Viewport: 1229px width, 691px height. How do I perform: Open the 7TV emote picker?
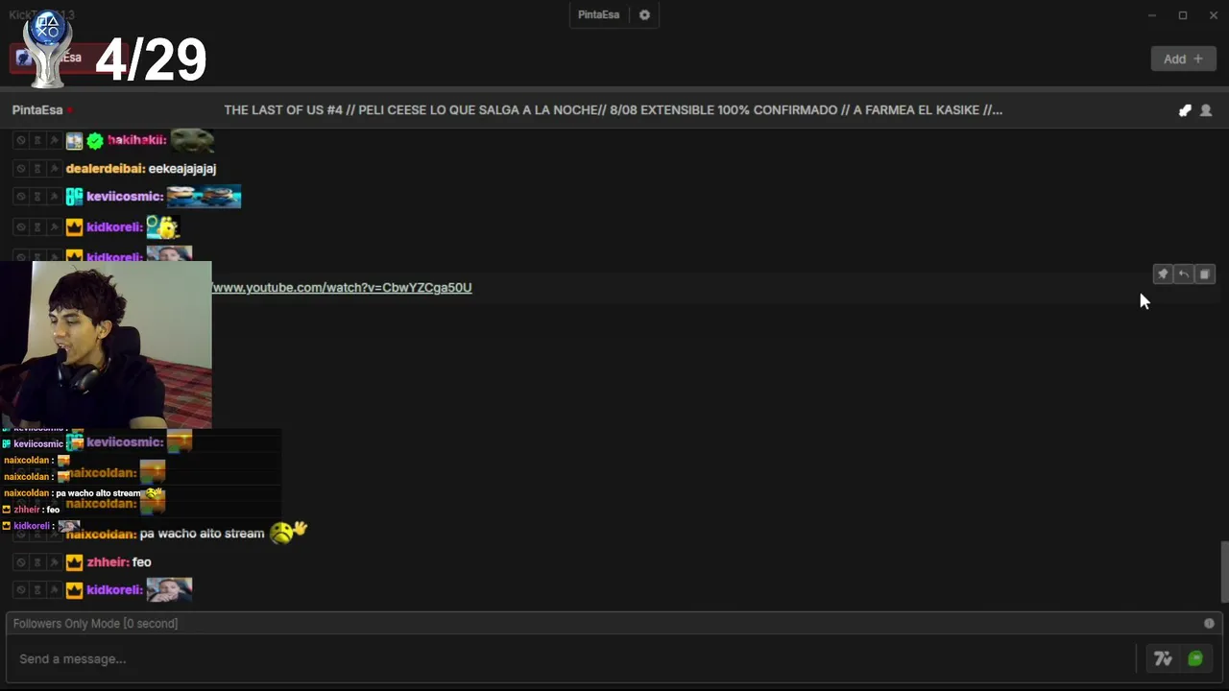(x=1163, y=658)
